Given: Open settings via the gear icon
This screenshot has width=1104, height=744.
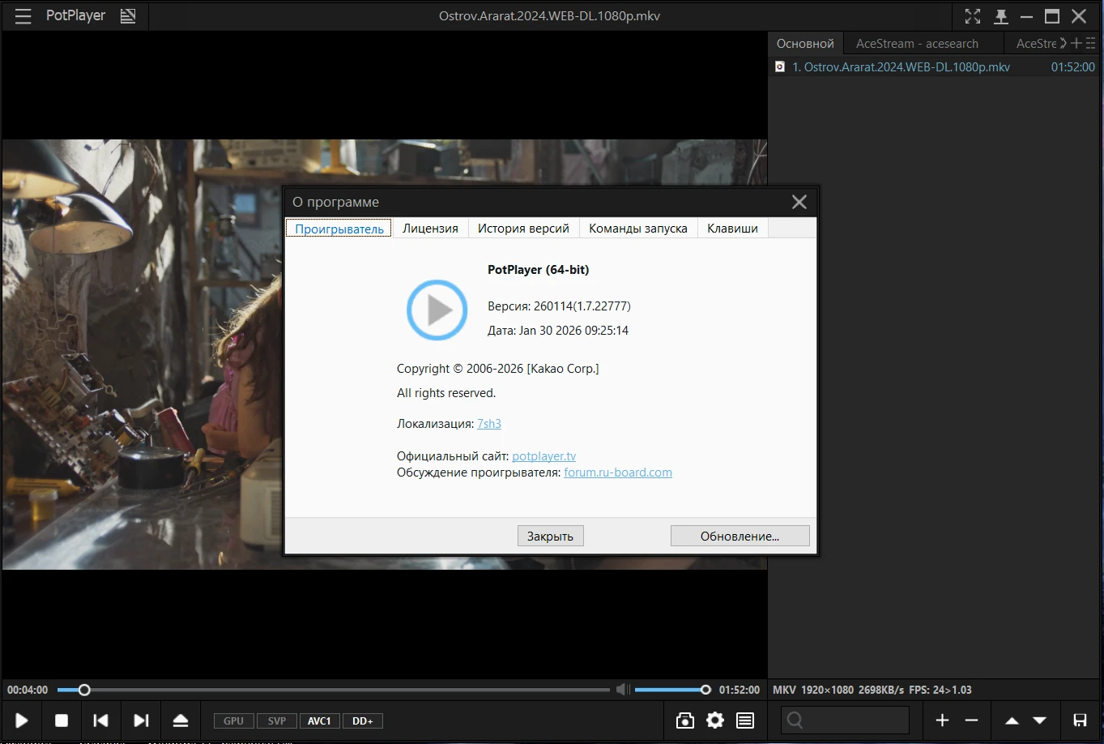Looking at the screenshot, I should pyautogui.click(x=715, y=720).
